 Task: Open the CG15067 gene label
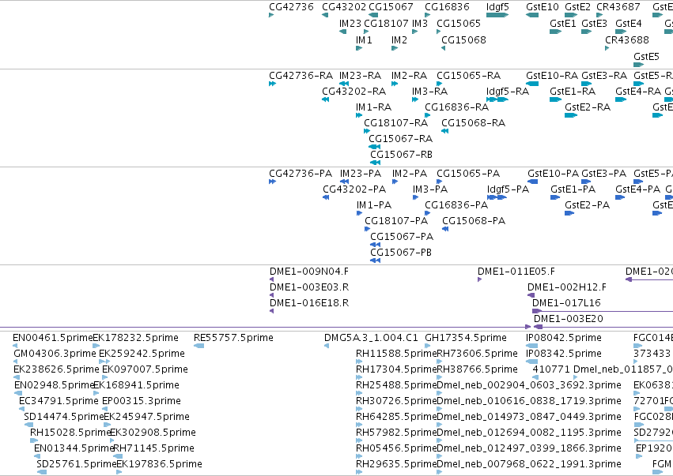(x=391, y=7)
